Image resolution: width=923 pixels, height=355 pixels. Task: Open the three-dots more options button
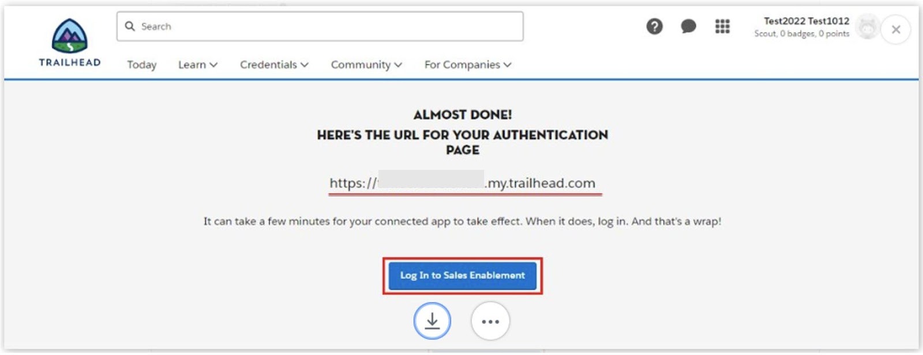click(x=490, y=321)
